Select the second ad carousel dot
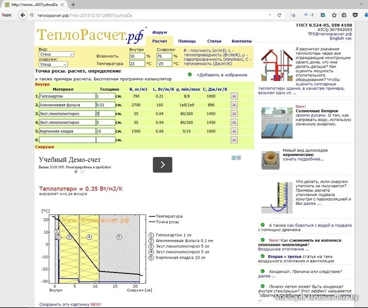Viewport: 368px width, 308px height. (x=82, y=172)
